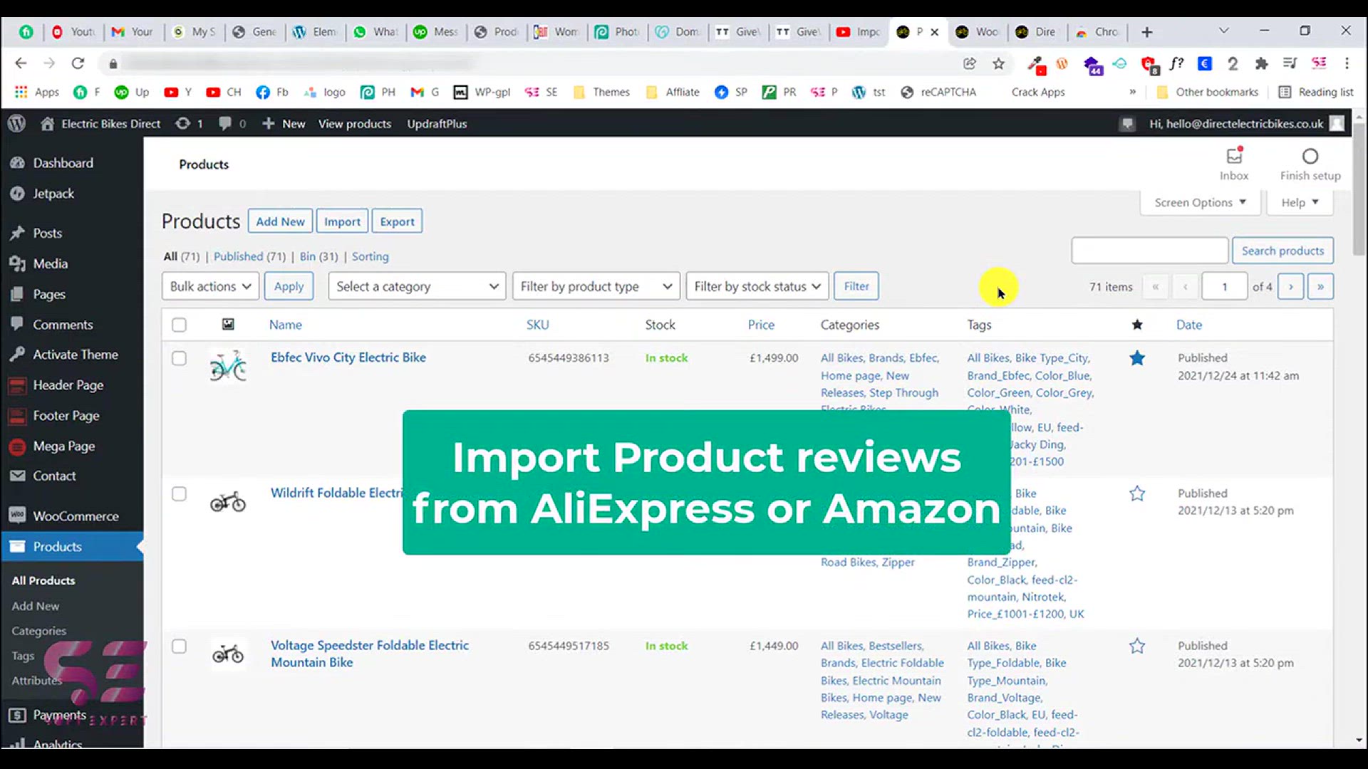Click the image column header icon
The width and height of the screenshot is (1368, 769).
point(228,325)
